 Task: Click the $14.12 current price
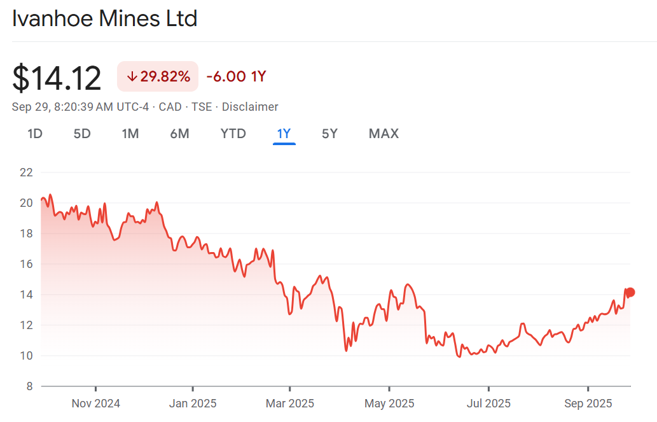pyautogui.click(x=57, y=78)
